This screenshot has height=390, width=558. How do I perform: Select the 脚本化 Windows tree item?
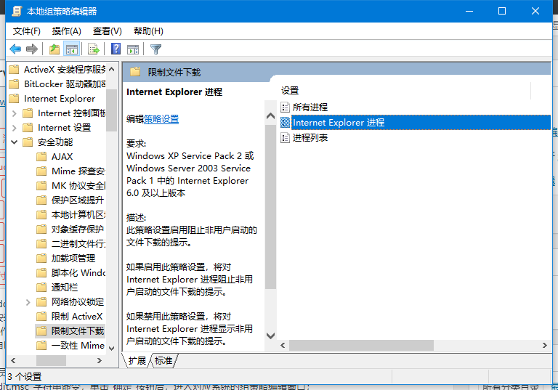pyautogui.click(x=78, y=273)
